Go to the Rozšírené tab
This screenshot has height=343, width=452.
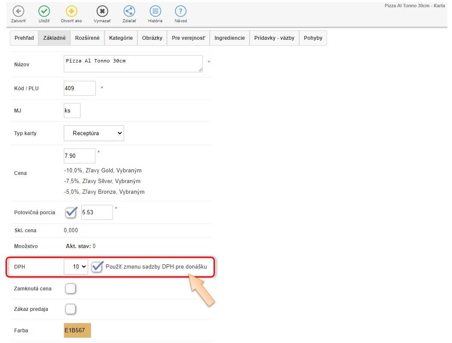pyautogui.click(x=87, y=38)
